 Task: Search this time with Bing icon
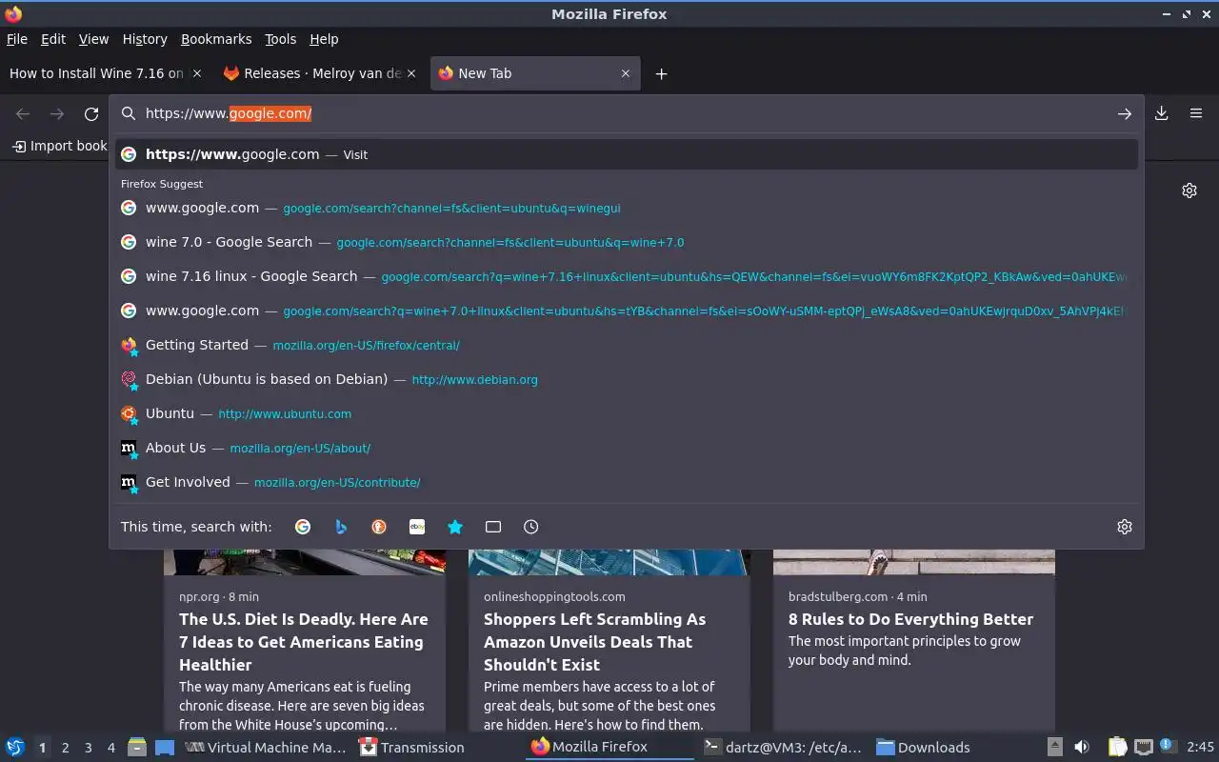pyautogui.click(x=341, y=527)
